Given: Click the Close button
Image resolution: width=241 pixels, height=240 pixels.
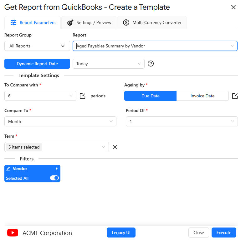Looking at the screenshot, I should (x=198, y=233).
